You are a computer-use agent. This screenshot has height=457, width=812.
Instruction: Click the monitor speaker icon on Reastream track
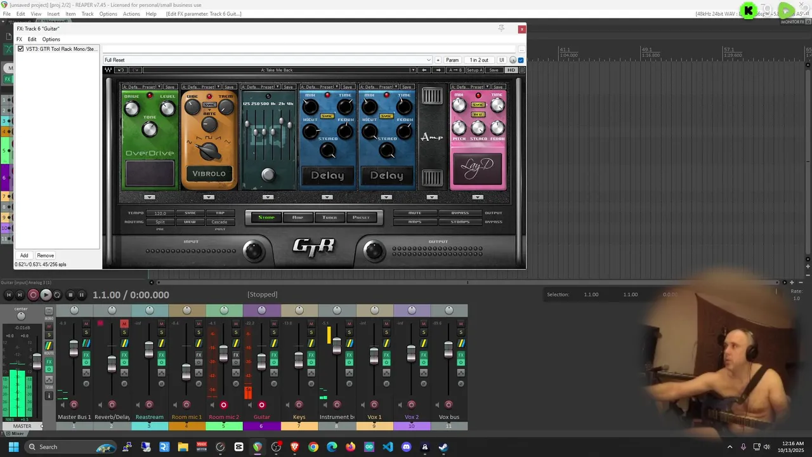(137, 405)
